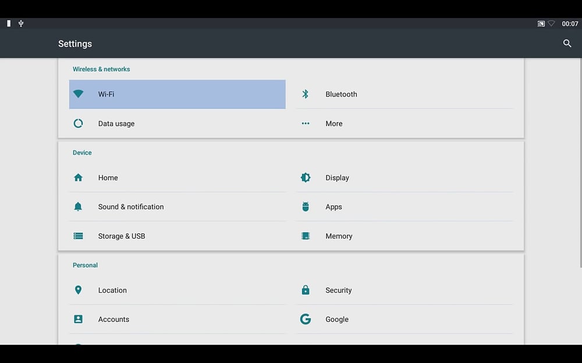Click the vertical scrollbar on right edge
The image size is (582, 363).
[580, 163]
